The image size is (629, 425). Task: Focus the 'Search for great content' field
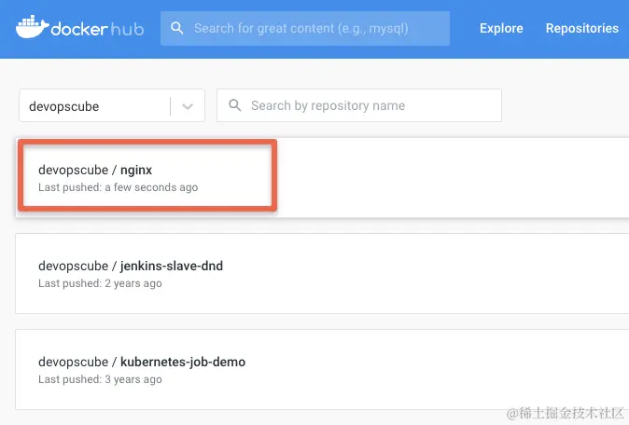[x=305, y=28]
